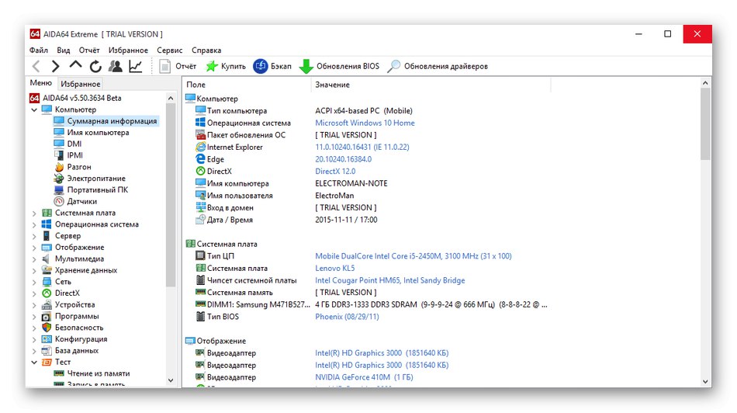Select DMI in the tree

(x=74, y=144)
